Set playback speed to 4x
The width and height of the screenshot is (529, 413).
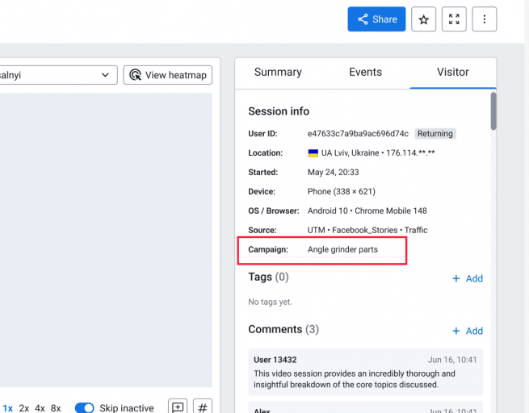click(40, 408)
